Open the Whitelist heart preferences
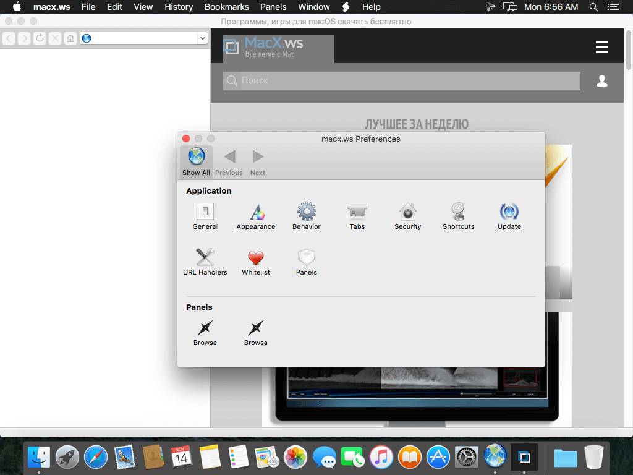Image resolution: width=633 pixels, height=475 pixels. [255, 262]
